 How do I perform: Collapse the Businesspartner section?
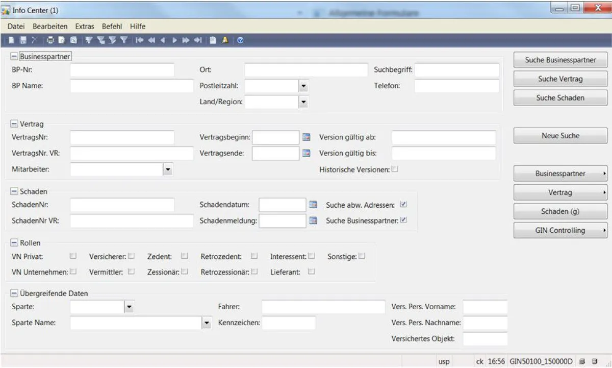(14, 56)
